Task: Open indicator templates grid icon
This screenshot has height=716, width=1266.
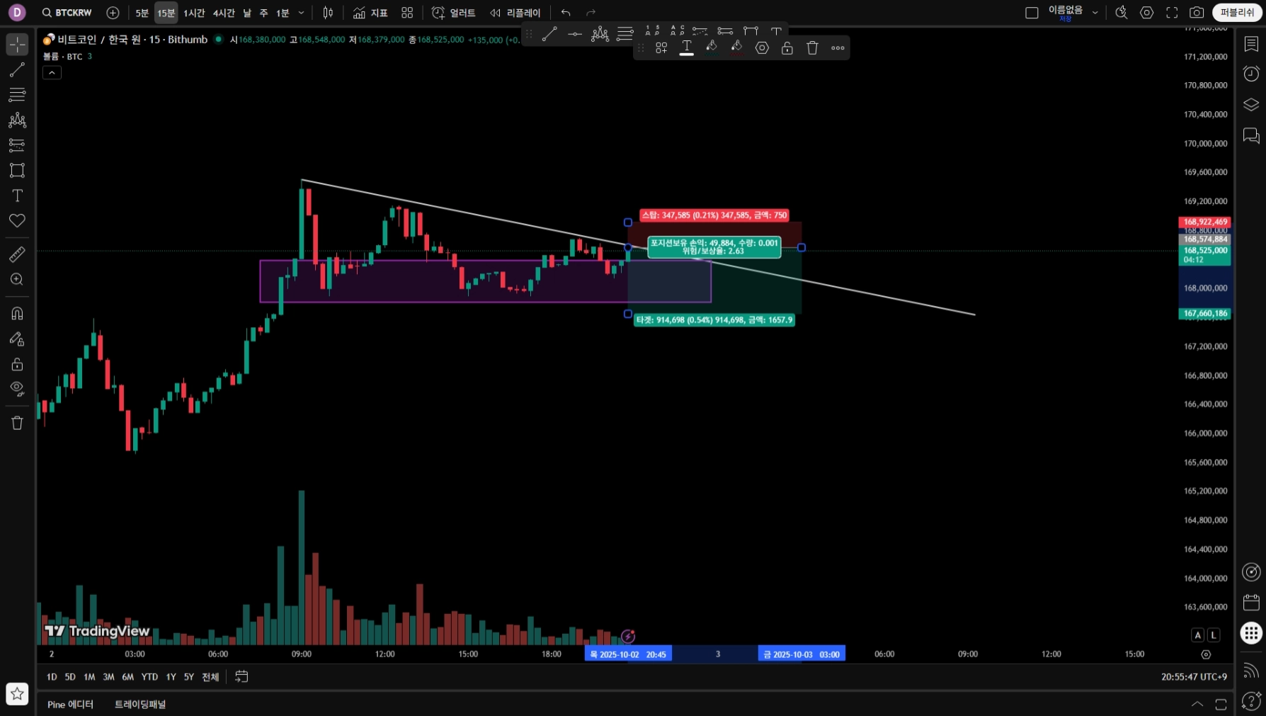Action: 407,13
